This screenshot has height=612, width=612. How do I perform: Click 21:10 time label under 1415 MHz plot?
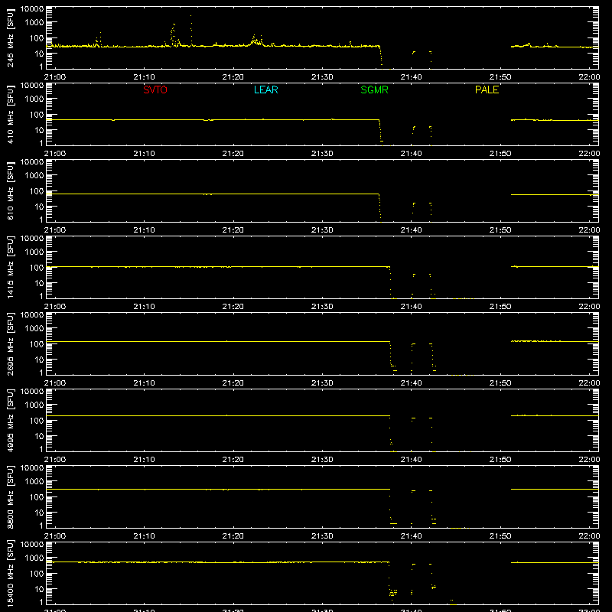point(144,307)
